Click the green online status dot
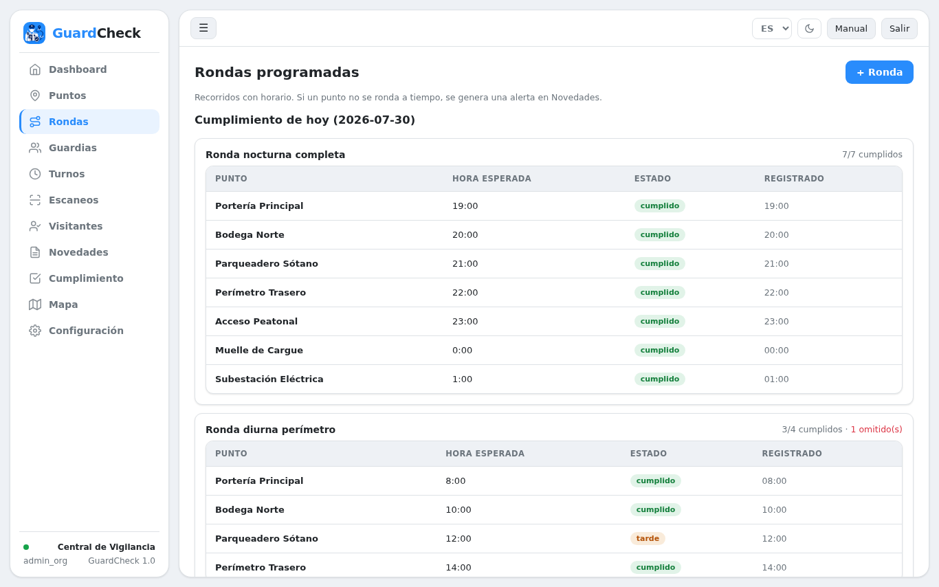939x587 pixels. [x=26, y=547]
